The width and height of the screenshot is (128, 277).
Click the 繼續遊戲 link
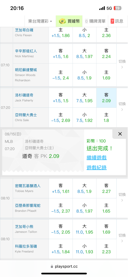[x=96, y=158]
